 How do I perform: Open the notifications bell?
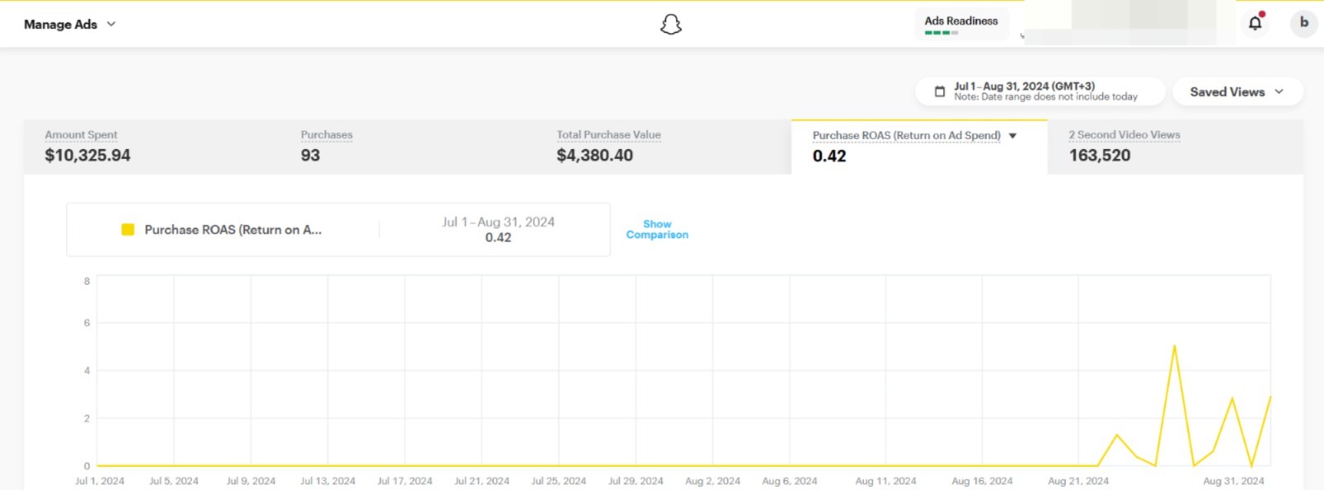(1254, 23)
